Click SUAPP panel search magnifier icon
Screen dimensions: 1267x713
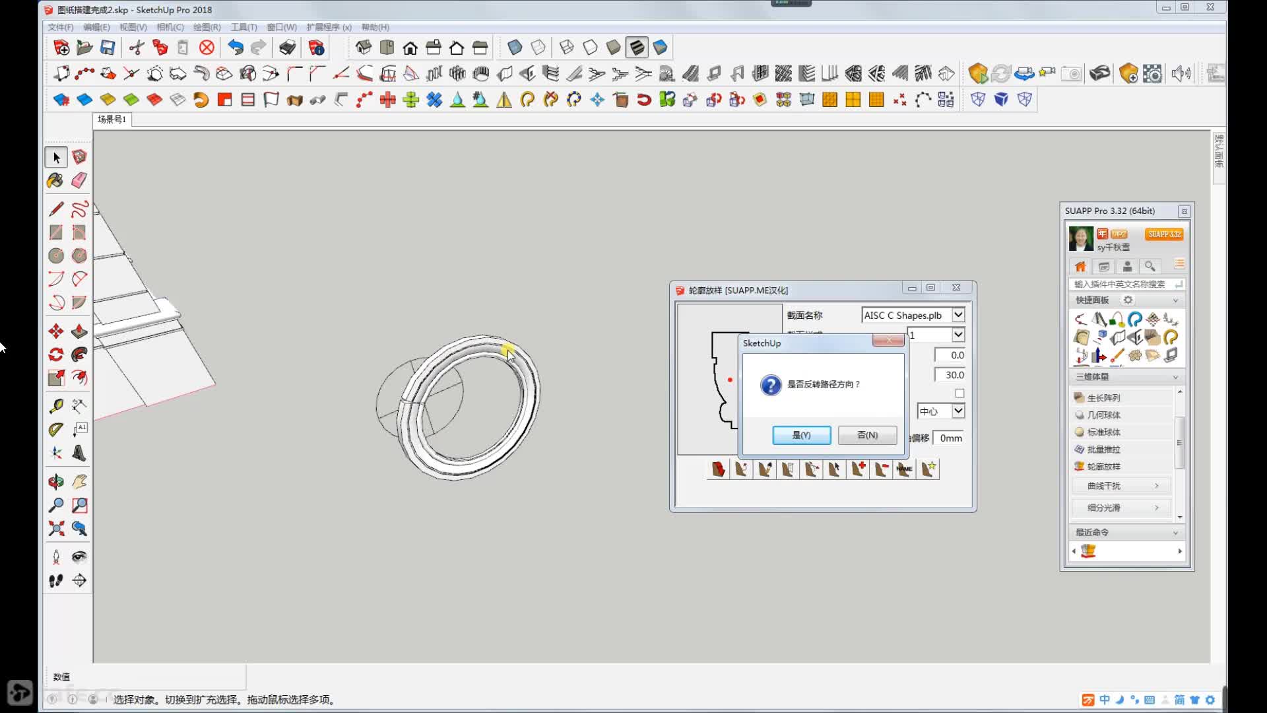(1150, 266)
